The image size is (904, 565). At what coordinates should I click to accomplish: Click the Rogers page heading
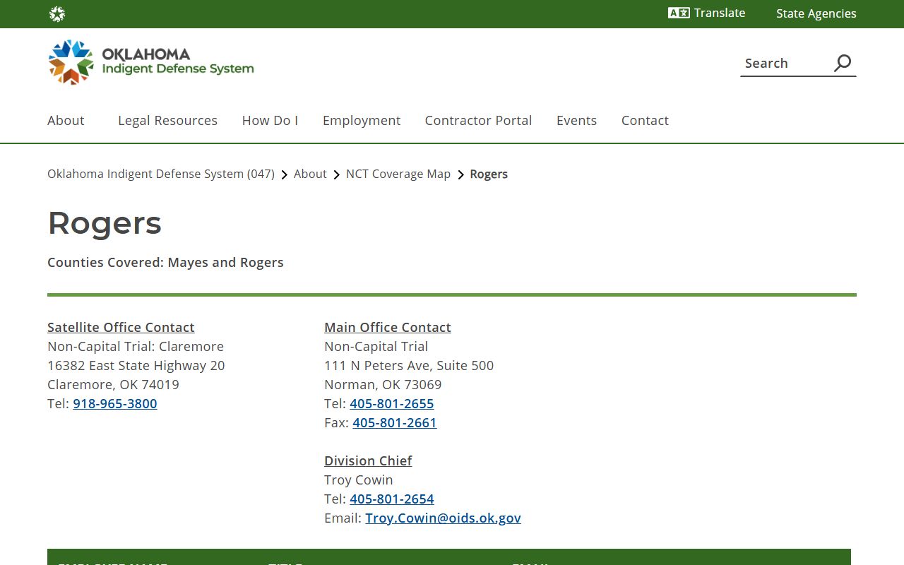tap(105, 223)
